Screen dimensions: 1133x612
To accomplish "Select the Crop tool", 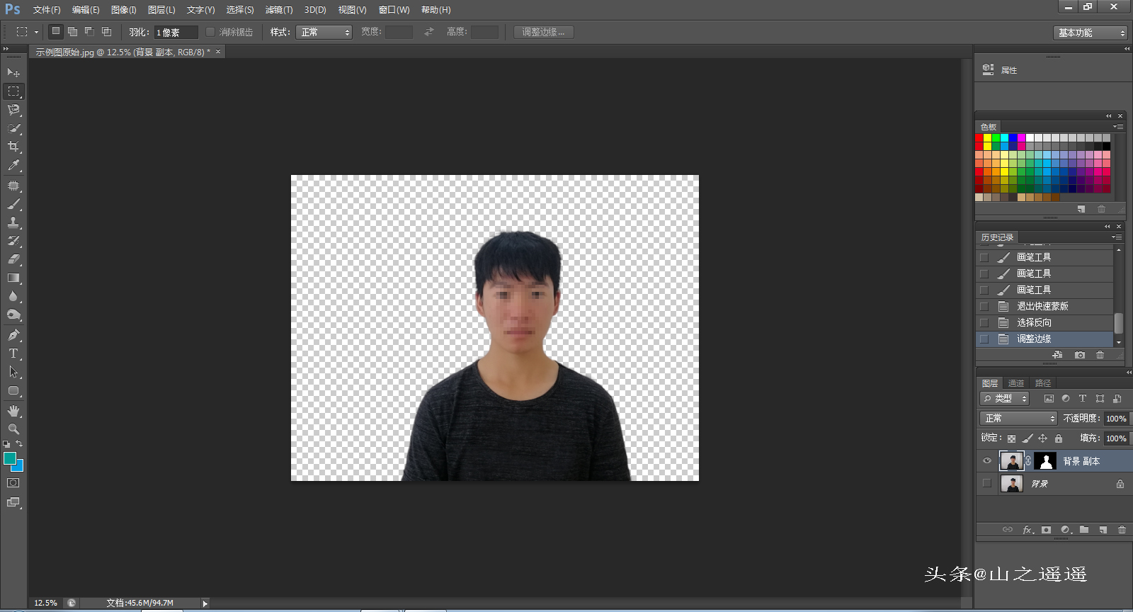I will (13, 147).
